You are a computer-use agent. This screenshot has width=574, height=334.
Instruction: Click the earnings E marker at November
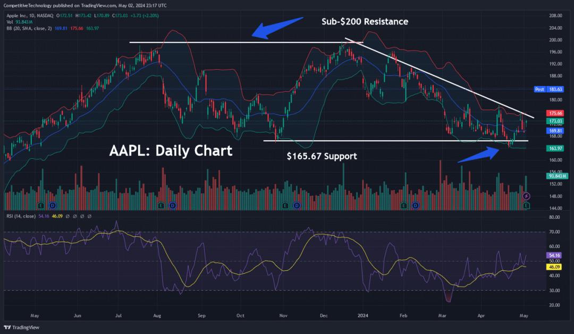tap(285, 205)
